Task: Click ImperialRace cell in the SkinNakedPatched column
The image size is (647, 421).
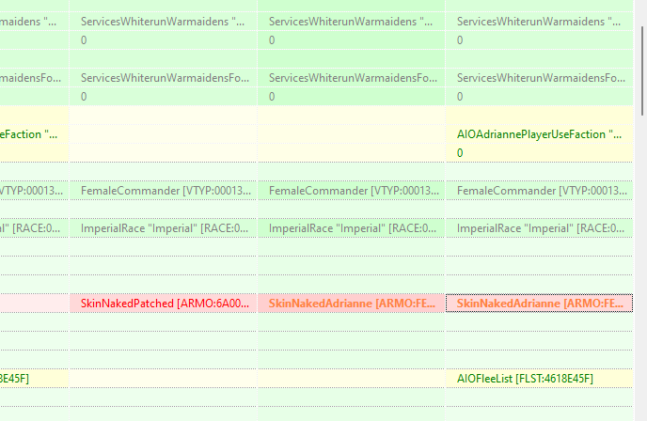Action: click(x=164, y=228)
